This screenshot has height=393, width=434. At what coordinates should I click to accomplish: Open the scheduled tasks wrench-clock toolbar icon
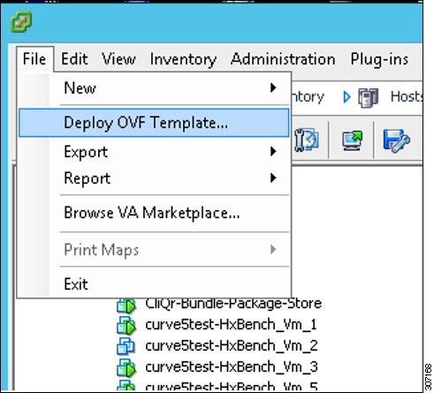tap(307, 140)
